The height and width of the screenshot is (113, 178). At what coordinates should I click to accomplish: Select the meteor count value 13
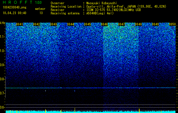tap(41, 13)
